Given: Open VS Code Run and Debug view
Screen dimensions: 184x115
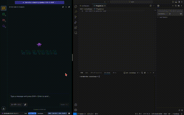Looking at the screenshot, I should pos(76,22).
